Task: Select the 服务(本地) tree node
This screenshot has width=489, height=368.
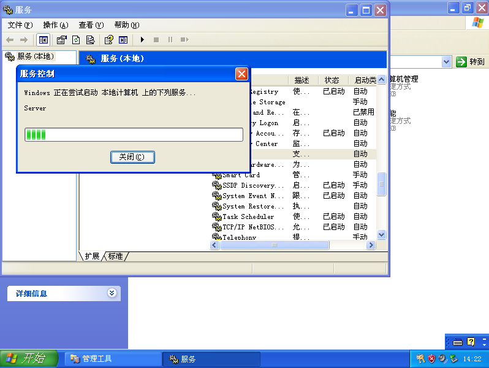Action: (36, 56)
